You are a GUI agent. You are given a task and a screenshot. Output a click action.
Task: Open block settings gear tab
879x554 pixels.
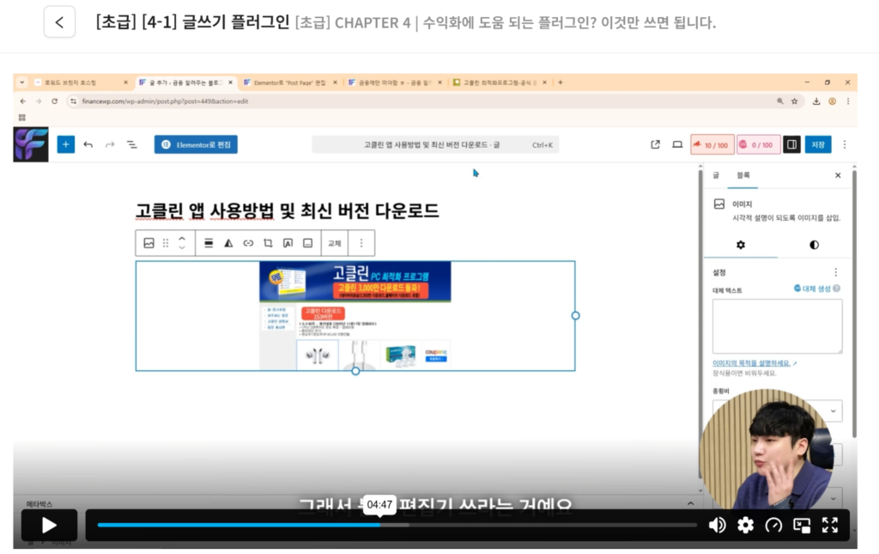click(741, 245)
